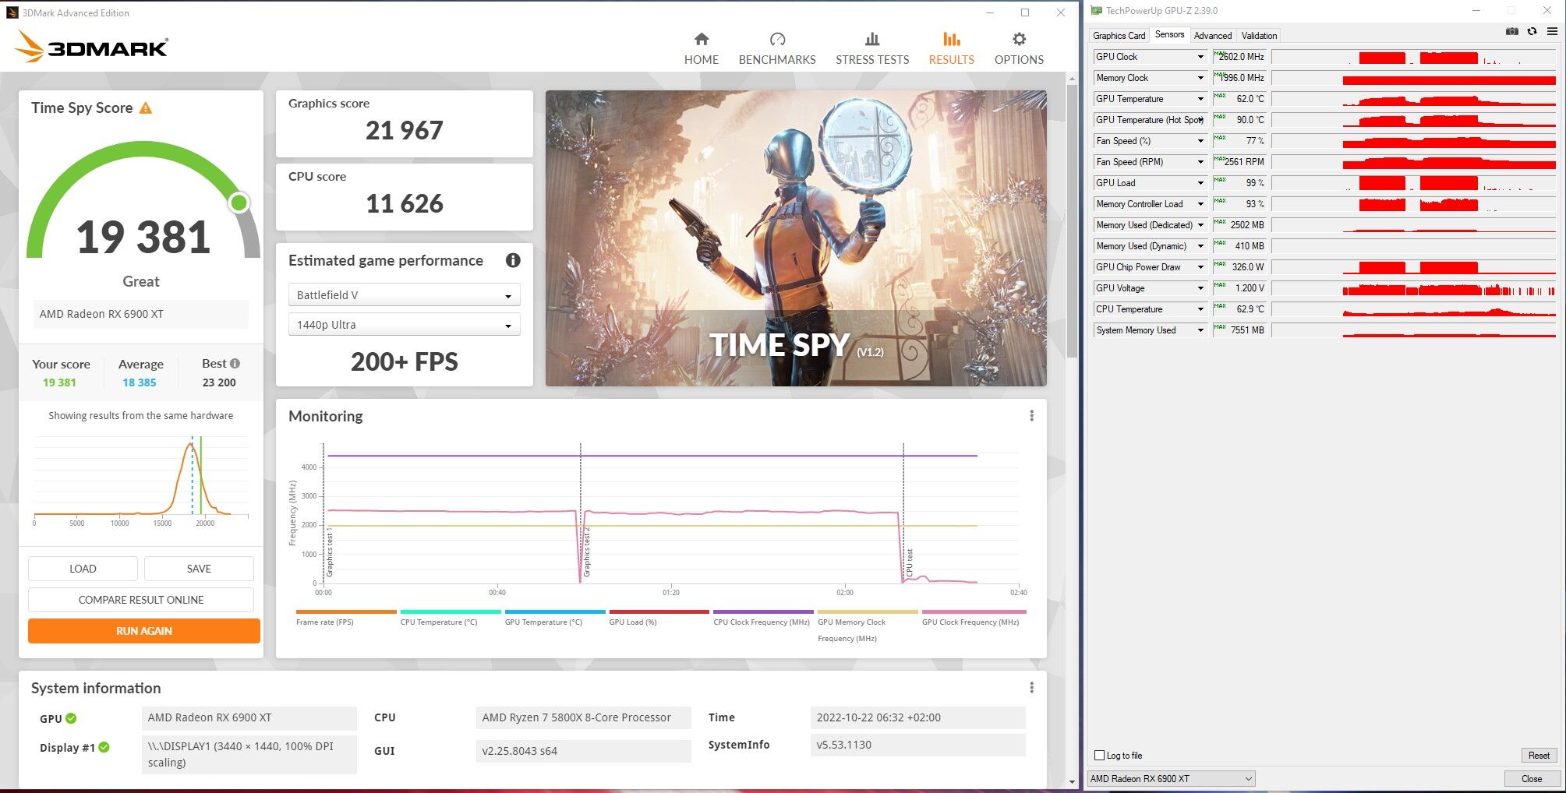Viewport: 1566px width, 793px height.
Task: Open the Fan Speed (RPM) sensor dropdown
Action: pos(1200,162)
